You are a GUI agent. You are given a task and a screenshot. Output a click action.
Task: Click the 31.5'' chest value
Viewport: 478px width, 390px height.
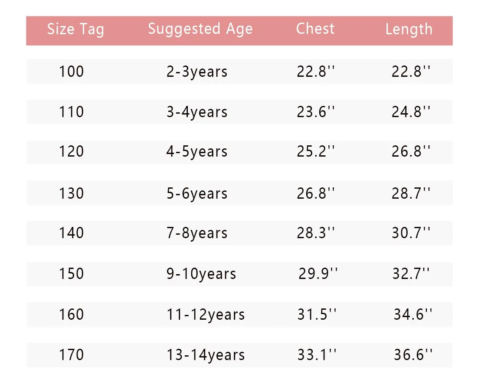click(x=317, y=315)
